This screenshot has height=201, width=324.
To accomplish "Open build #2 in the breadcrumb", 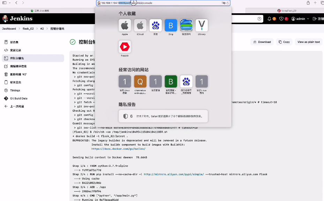I will coord(42,29).
